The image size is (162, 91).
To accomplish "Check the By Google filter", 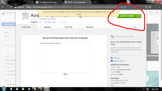I will coord(5,63).
